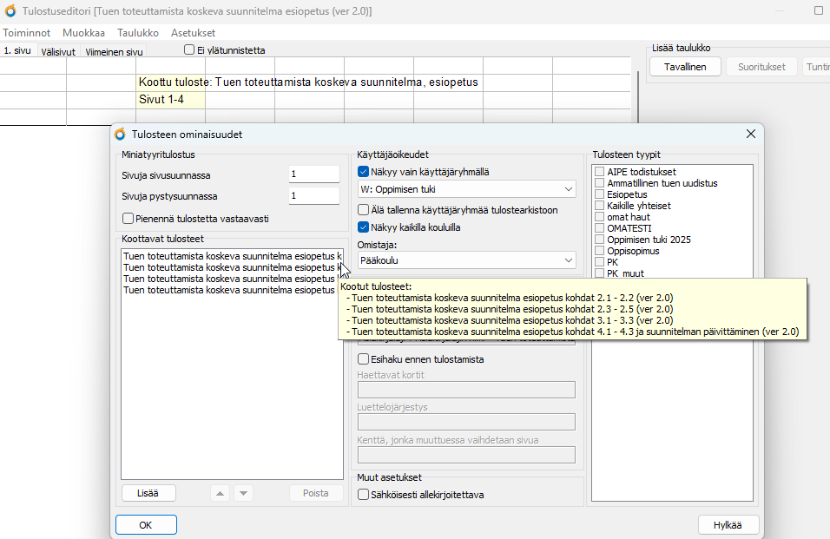The image size is (830, 539).
Task: Click the OK button
Action: pos(146,525)
